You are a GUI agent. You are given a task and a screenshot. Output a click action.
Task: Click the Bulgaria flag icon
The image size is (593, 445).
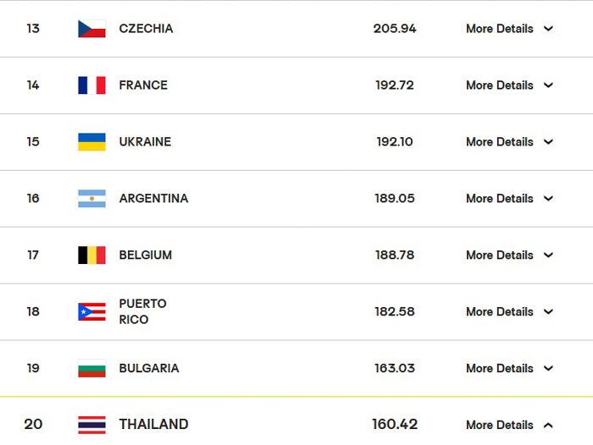pyautogui.click(x=91, y=369)
